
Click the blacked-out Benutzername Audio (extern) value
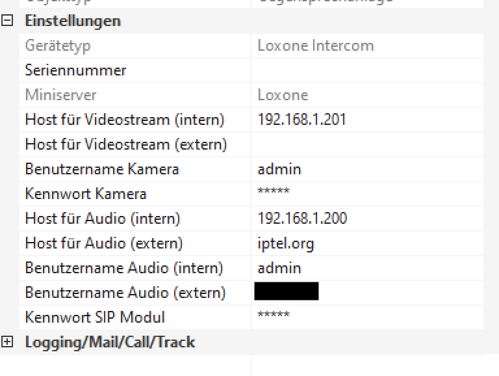(x=287, y=291)
